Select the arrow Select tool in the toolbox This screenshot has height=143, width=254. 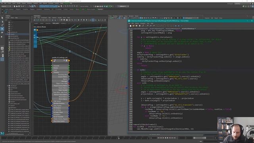pyautogui.click(x=2, y=17)
